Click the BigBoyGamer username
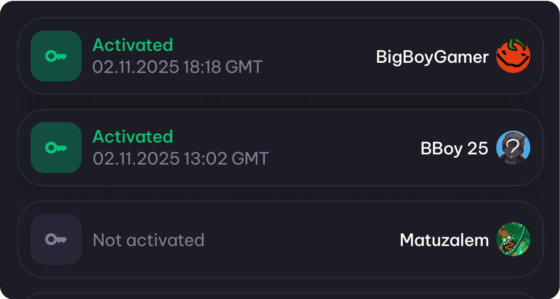 (432, 57)
